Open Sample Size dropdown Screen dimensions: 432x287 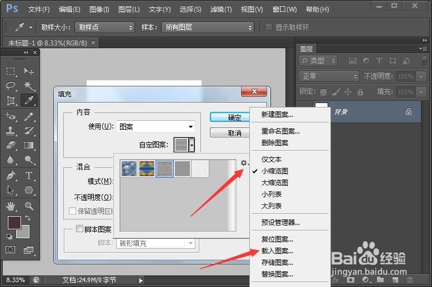click(105, 27)
